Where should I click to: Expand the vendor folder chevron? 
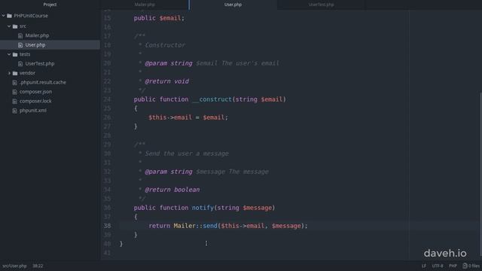(9, 73)
